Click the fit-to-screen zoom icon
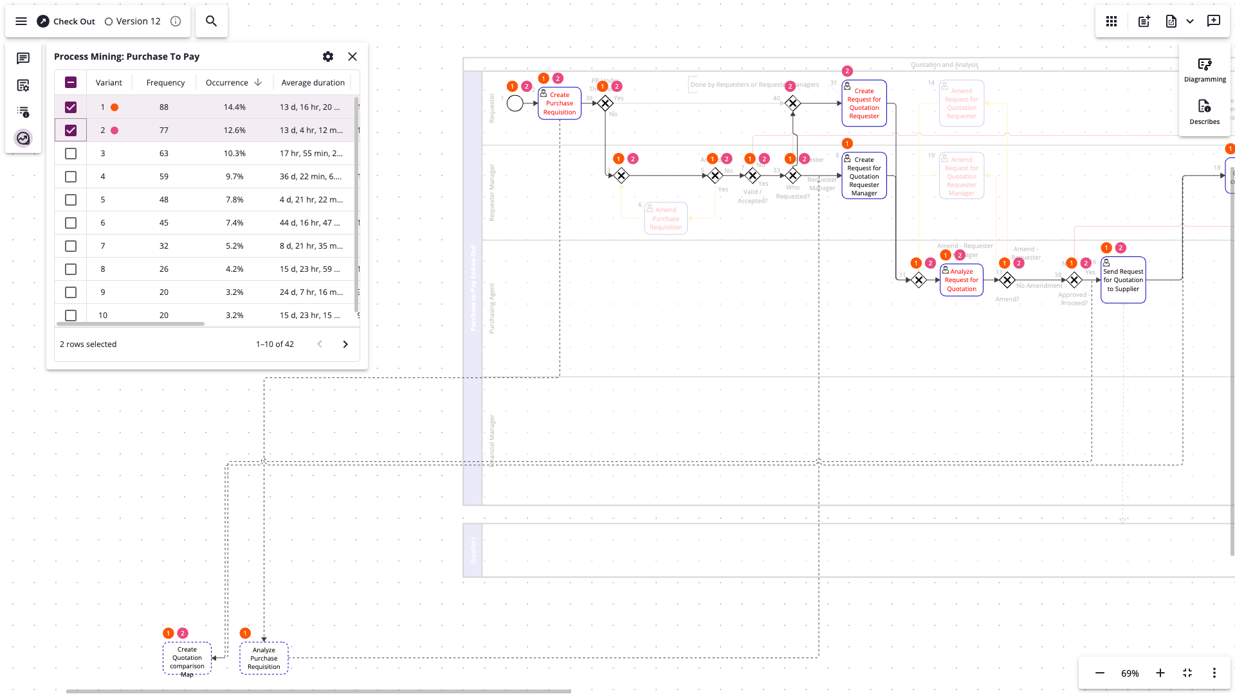 pos(1187,673)
